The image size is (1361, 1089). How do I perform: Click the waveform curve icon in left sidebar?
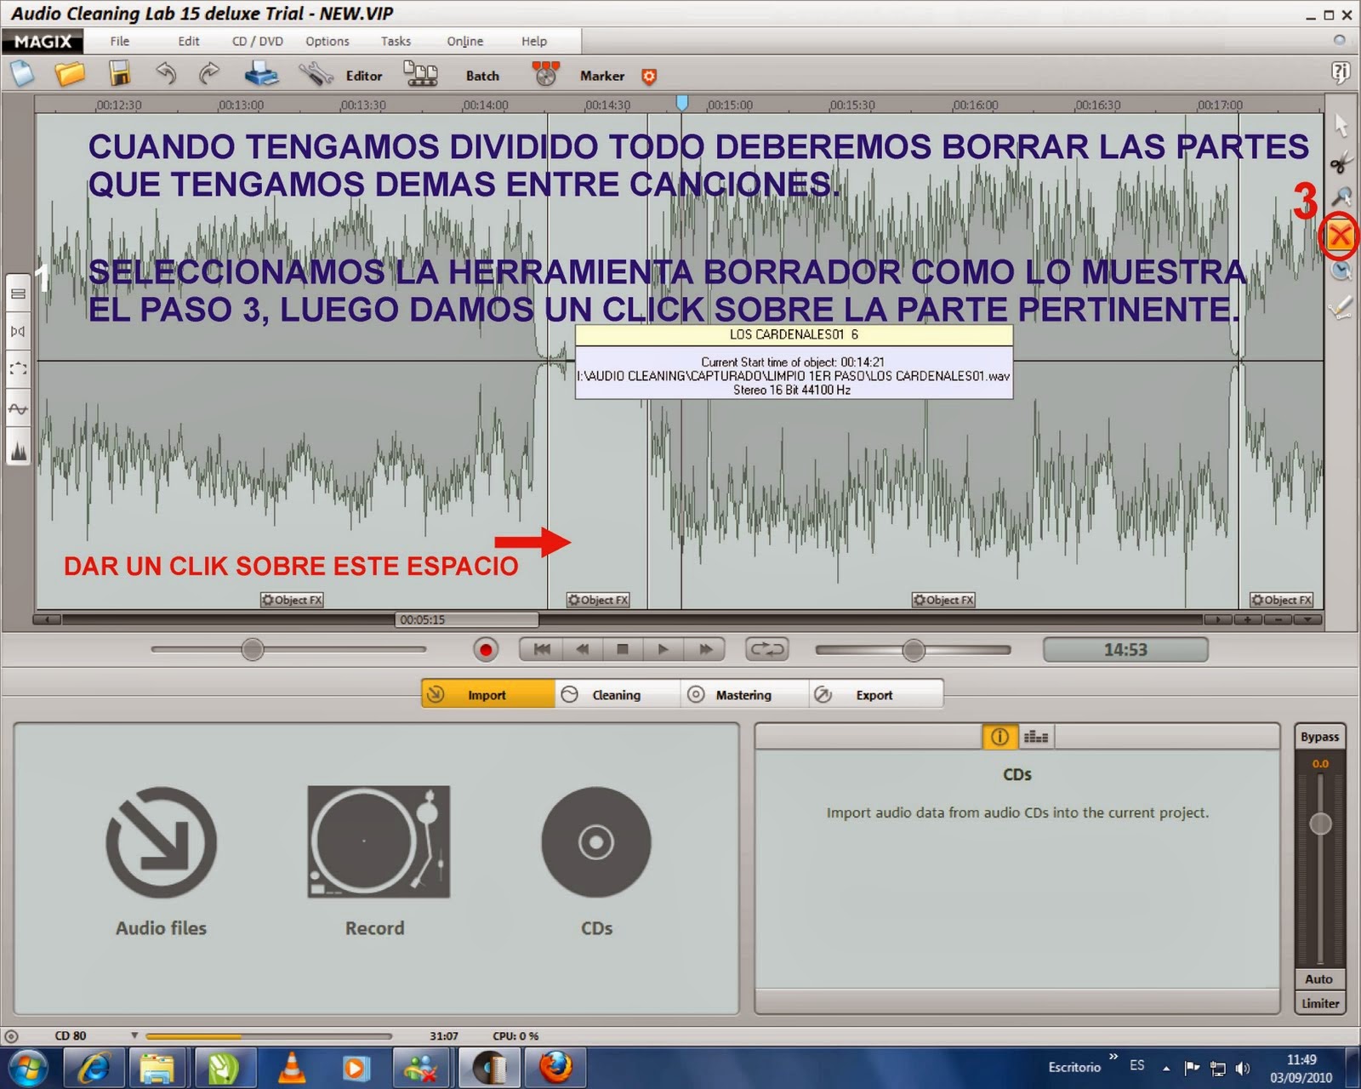[18, 408]
